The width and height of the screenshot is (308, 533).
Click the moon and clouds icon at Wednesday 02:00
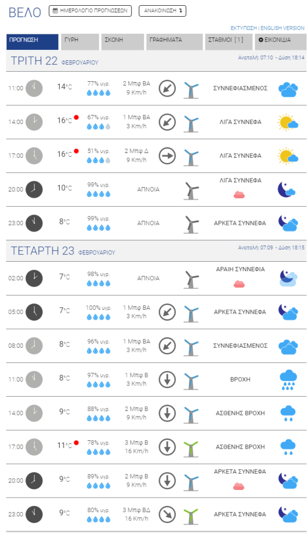pos(288,278)
